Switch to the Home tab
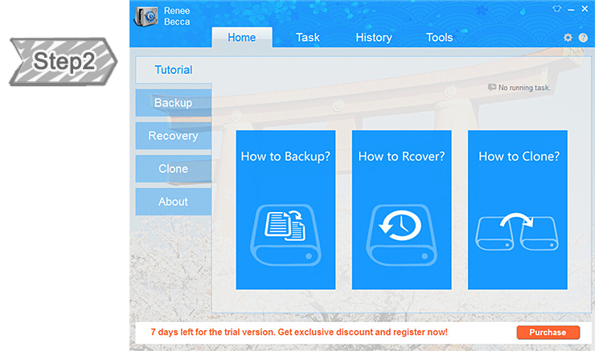This screenshot has width=603, height=351. [x=242, y=38]
